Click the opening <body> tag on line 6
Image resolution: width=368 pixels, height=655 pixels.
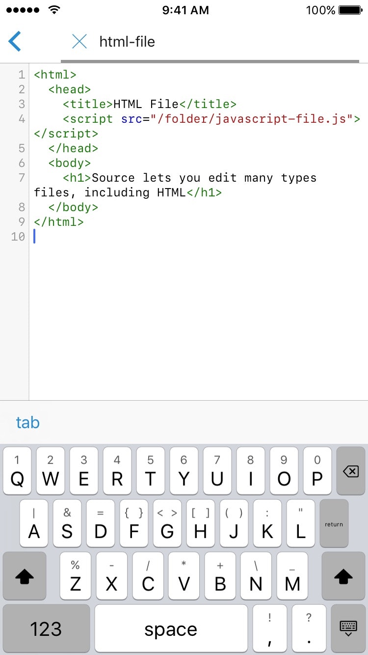(70, 163)
